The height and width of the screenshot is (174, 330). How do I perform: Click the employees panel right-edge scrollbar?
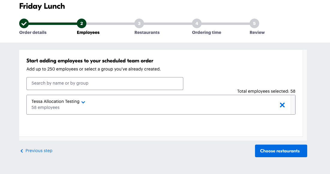tap(305, 93)
